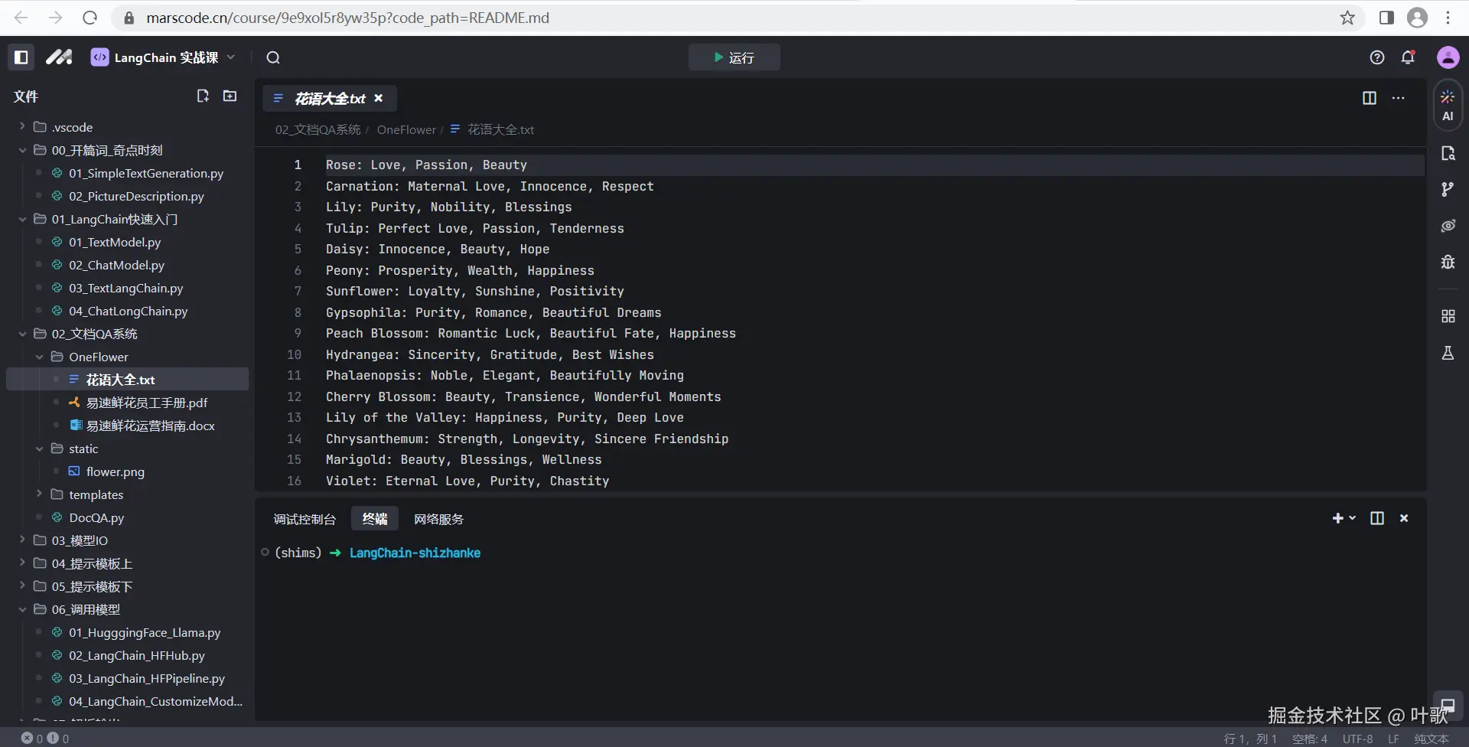Screen dimensions: 1469x747
Task: Collapse the 01_LangChain快速入门 folder
Action: (x=22, y=219)
